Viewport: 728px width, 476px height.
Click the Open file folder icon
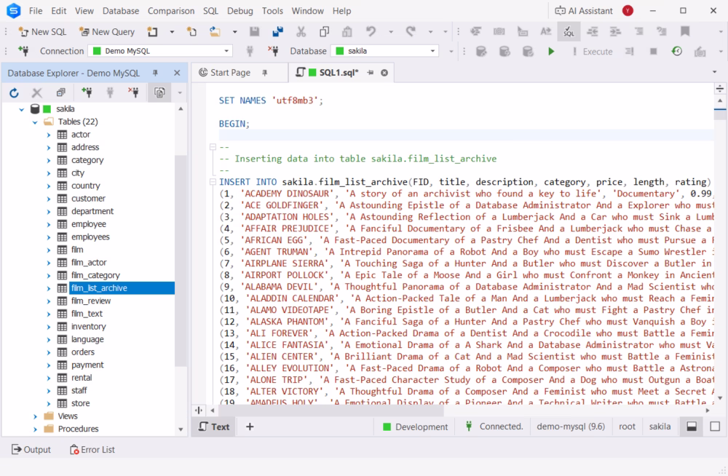click(x=215, y=31)
